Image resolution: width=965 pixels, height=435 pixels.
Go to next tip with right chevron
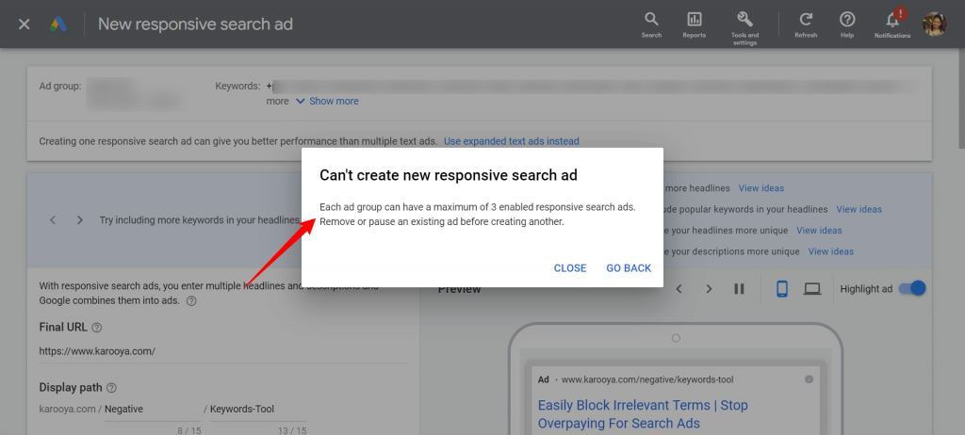point(80,219)
